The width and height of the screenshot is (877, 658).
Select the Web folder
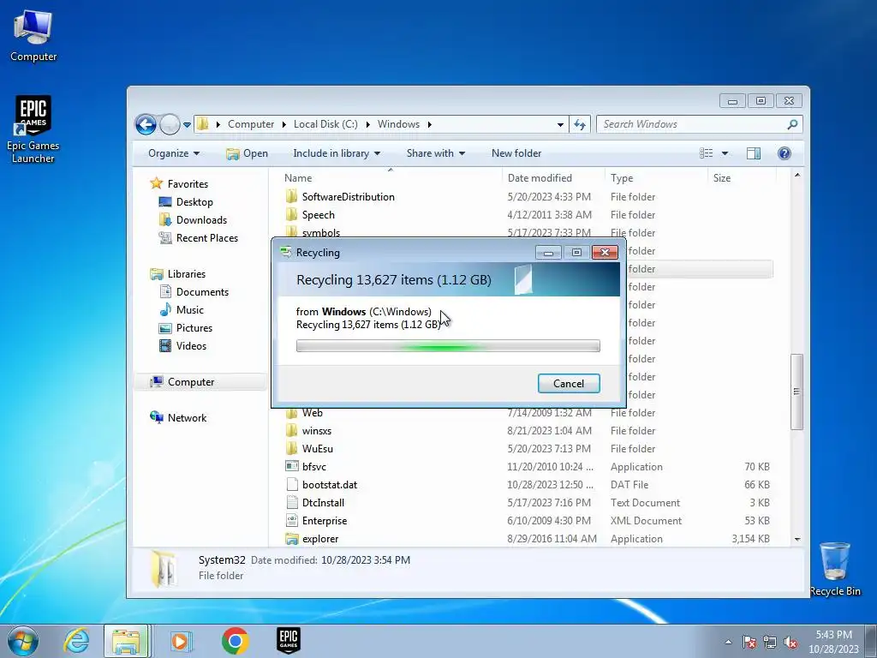312,413
